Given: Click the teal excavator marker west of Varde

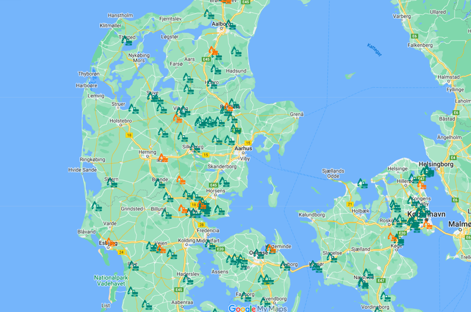Looking at the screenshot, I should point(96,207).
